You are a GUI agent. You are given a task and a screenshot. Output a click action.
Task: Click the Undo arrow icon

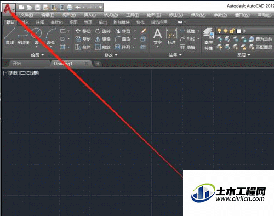click(x=78, y=7)
